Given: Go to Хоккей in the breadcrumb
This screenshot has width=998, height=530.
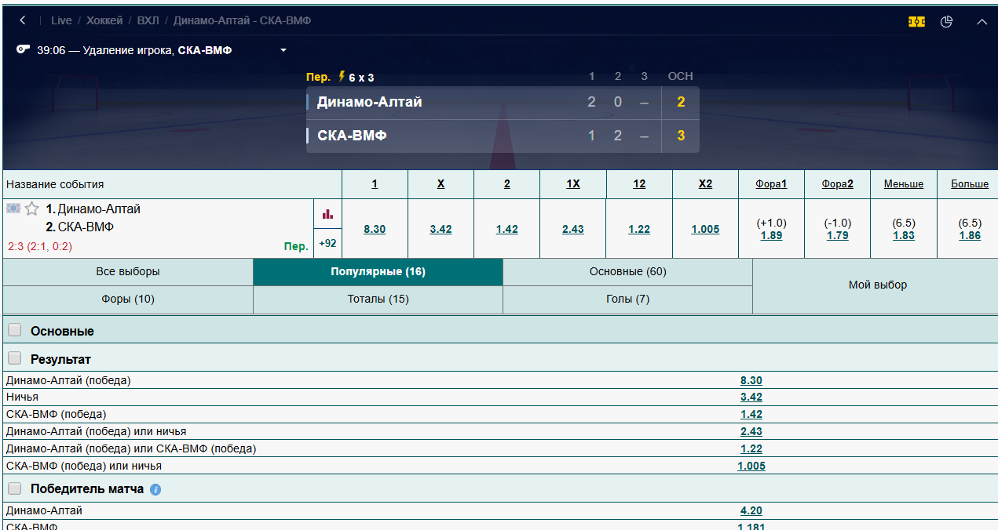Looking at the screenshot, I should pos(104,20).
